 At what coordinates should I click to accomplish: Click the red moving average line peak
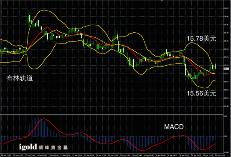pos(47,27)
